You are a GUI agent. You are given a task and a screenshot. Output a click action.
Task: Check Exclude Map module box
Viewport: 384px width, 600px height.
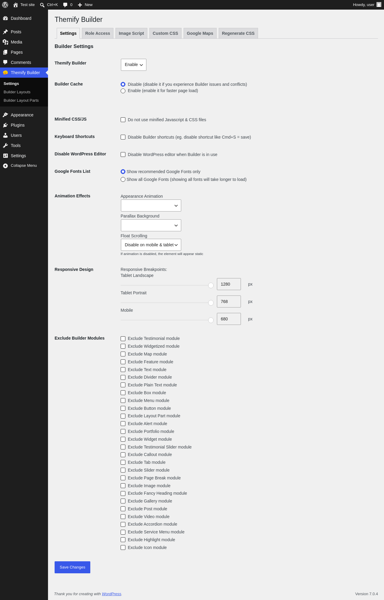point(123,354)
